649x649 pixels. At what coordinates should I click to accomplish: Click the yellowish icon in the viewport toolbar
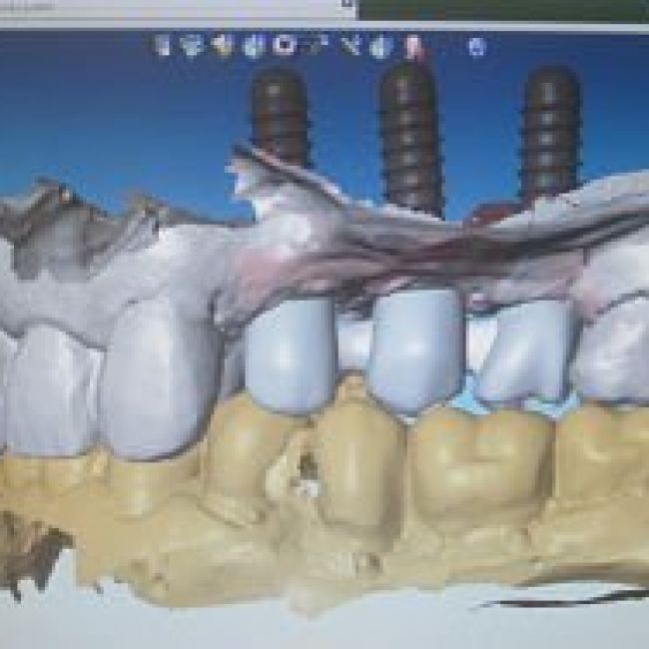(224, 45)
